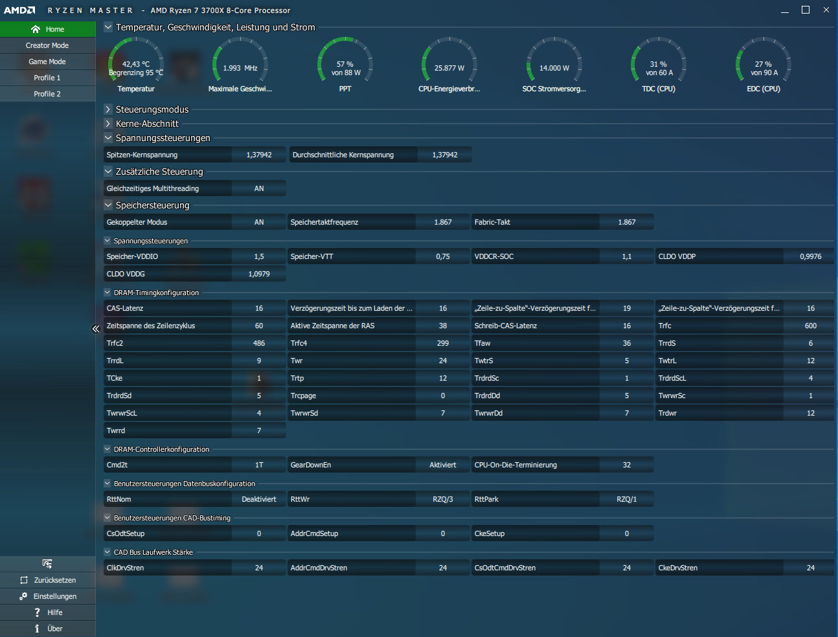838x637 pixels.
Task: Select the RttWr RZQ/3 value
Action: pos(443,499)
